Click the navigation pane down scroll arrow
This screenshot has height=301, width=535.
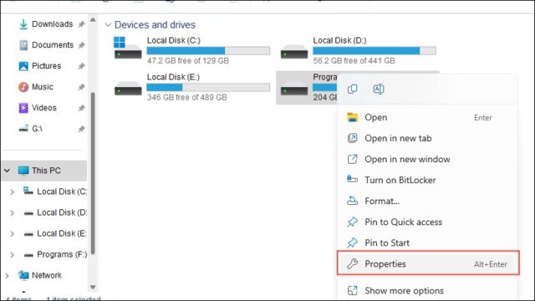point(93,288)
